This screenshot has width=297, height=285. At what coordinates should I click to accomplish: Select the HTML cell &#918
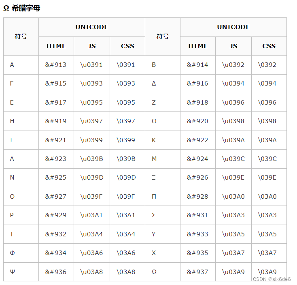198,103
